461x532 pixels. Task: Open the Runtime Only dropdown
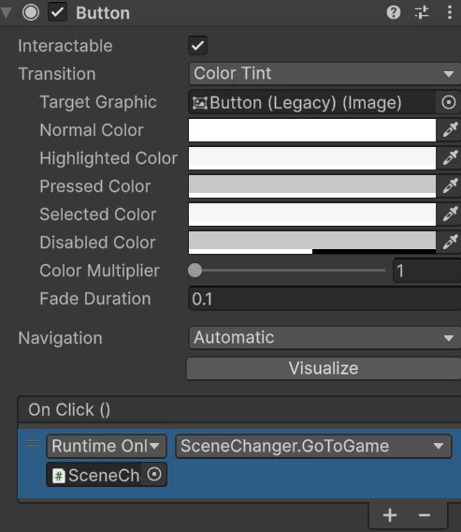tap(107, 446)
